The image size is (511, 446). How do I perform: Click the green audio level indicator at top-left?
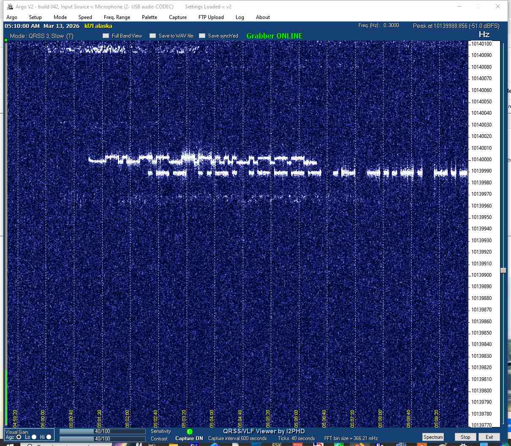(6, 40)
